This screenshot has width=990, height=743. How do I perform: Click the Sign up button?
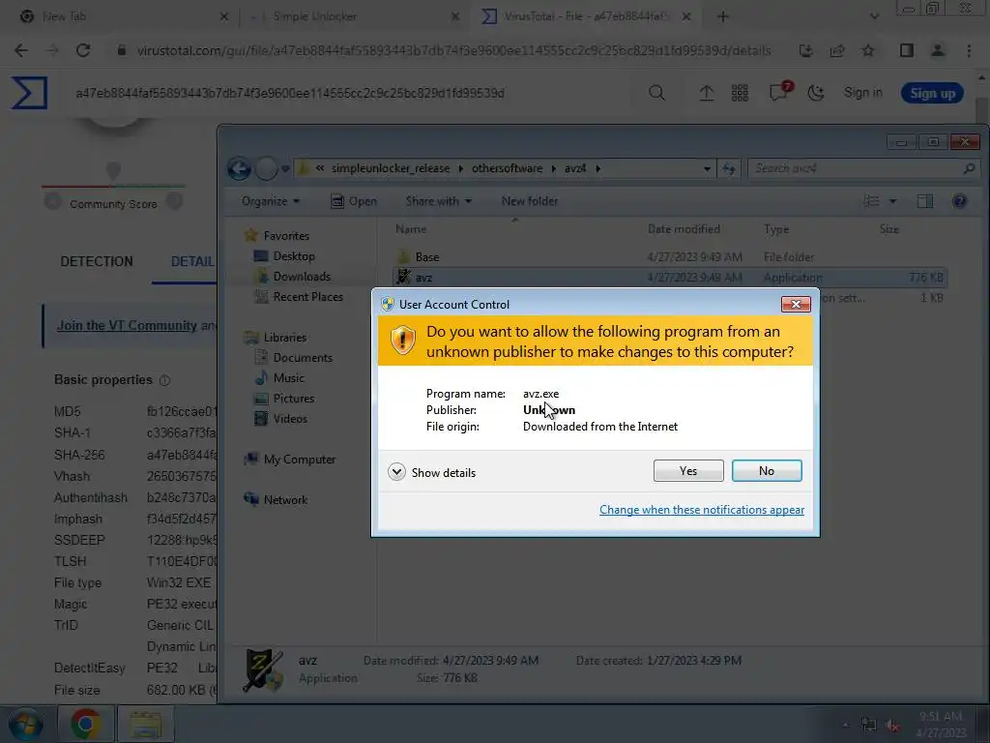(x=932, y=94)
